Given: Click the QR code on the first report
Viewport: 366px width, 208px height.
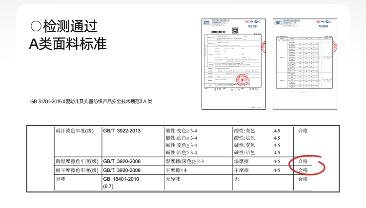Looking at the screenshot, I should tap(235, 31).
